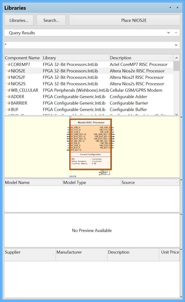Click the ADDER component icon
Screen dimensions: 185x302
(x=9, y=97)
